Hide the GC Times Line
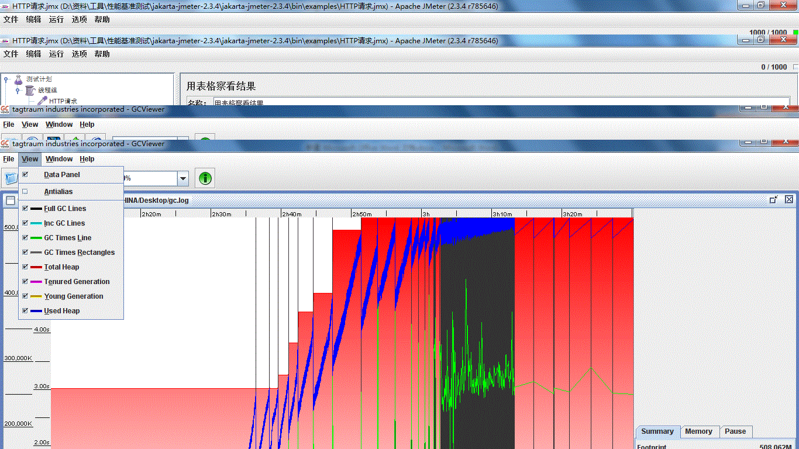The height and width of the screenshot is (449, 799). (25, 238)
